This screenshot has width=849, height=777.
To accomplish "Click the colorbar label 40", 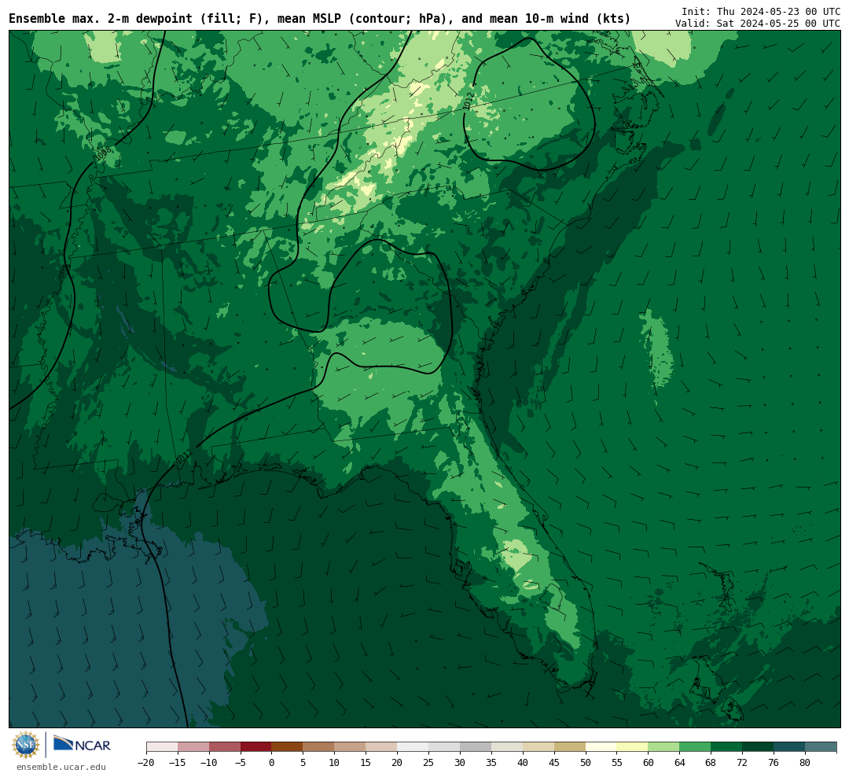I will (x=523, y=763).
